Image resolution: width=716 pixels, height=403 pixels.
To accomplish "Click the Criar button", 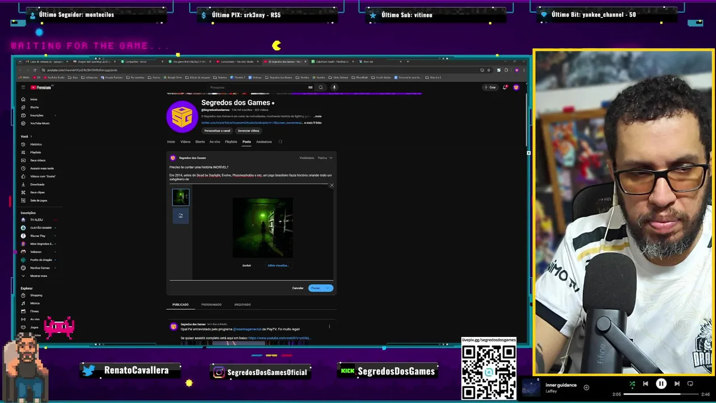I will click(491, 87).
